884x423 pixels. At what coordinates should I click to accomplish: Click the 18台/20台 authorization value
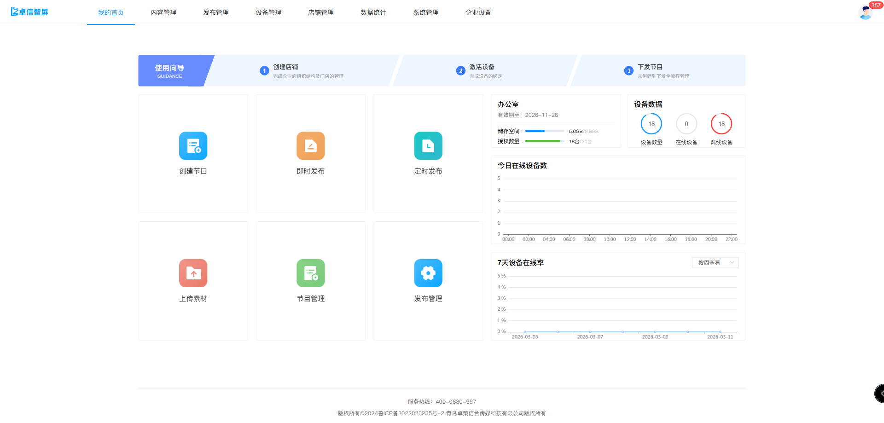(580, 141)
